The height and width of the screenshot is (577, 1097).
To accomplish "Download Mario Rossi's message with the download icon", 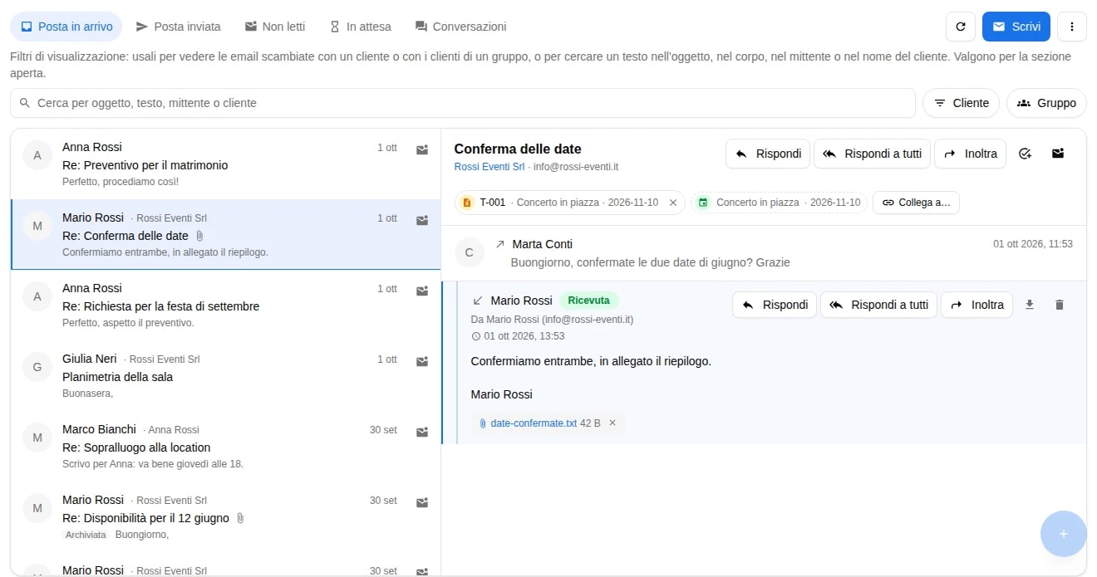I will (1030, 305).
